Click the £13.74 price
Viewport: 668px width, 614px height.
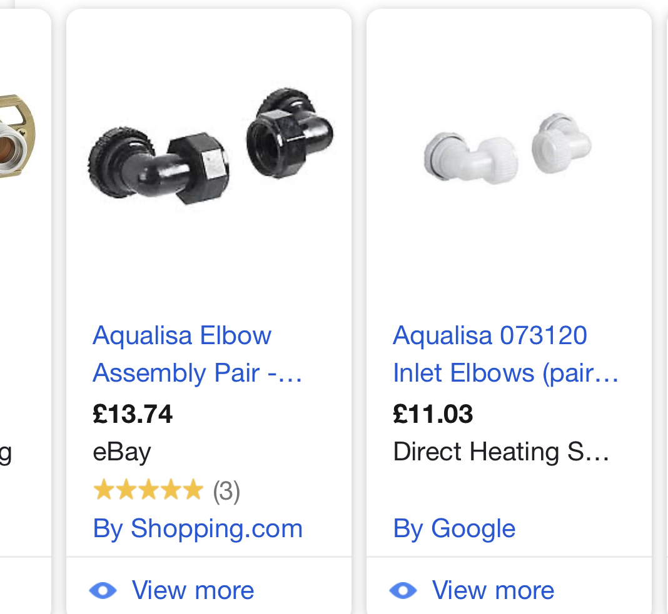point(133,413)
